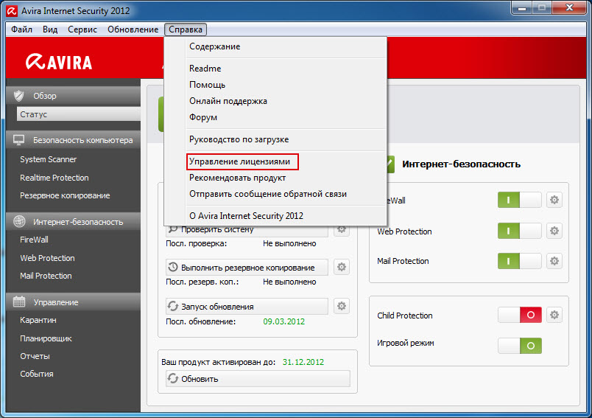
Task: Click the Посл. обновление: label
Action: (200, 321)
